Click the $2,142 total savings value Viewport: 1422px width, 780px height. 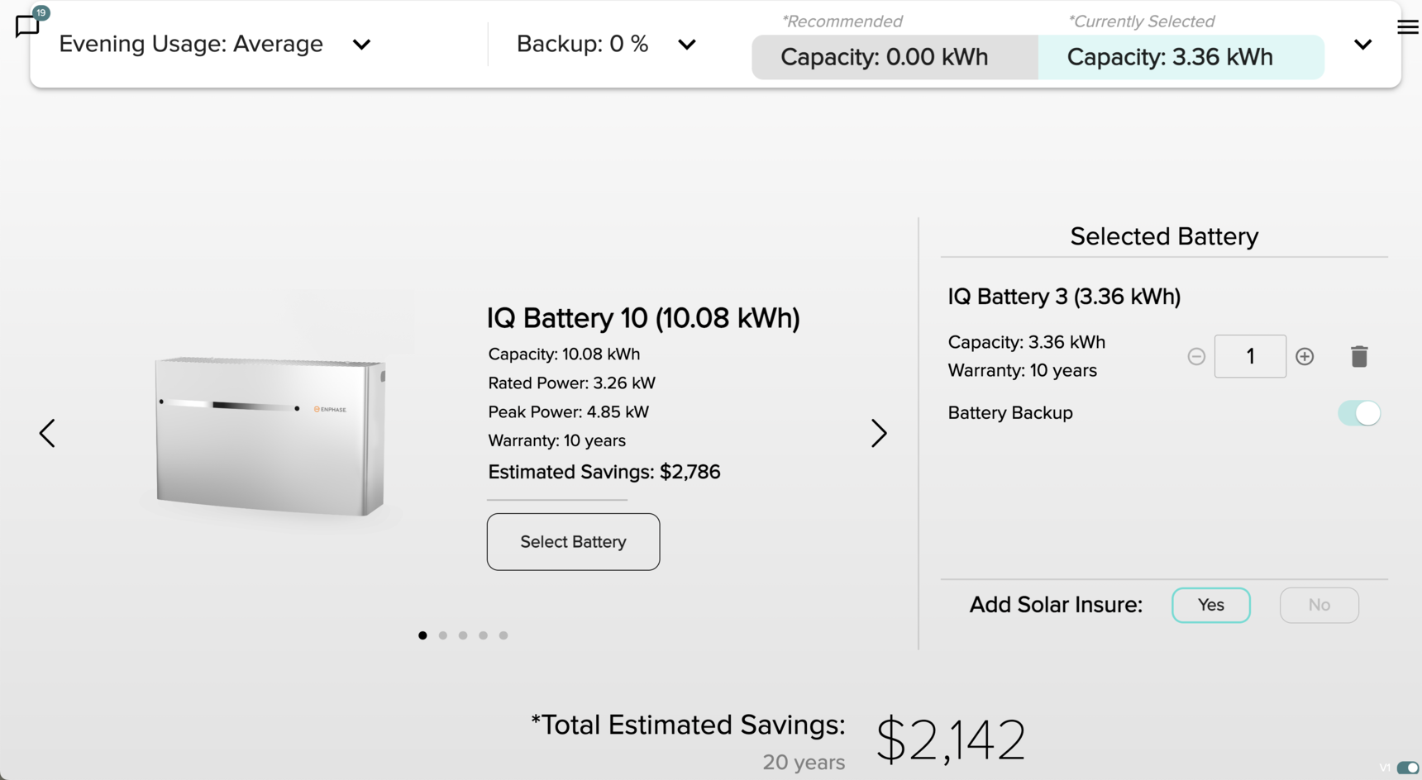pos(951,740)
